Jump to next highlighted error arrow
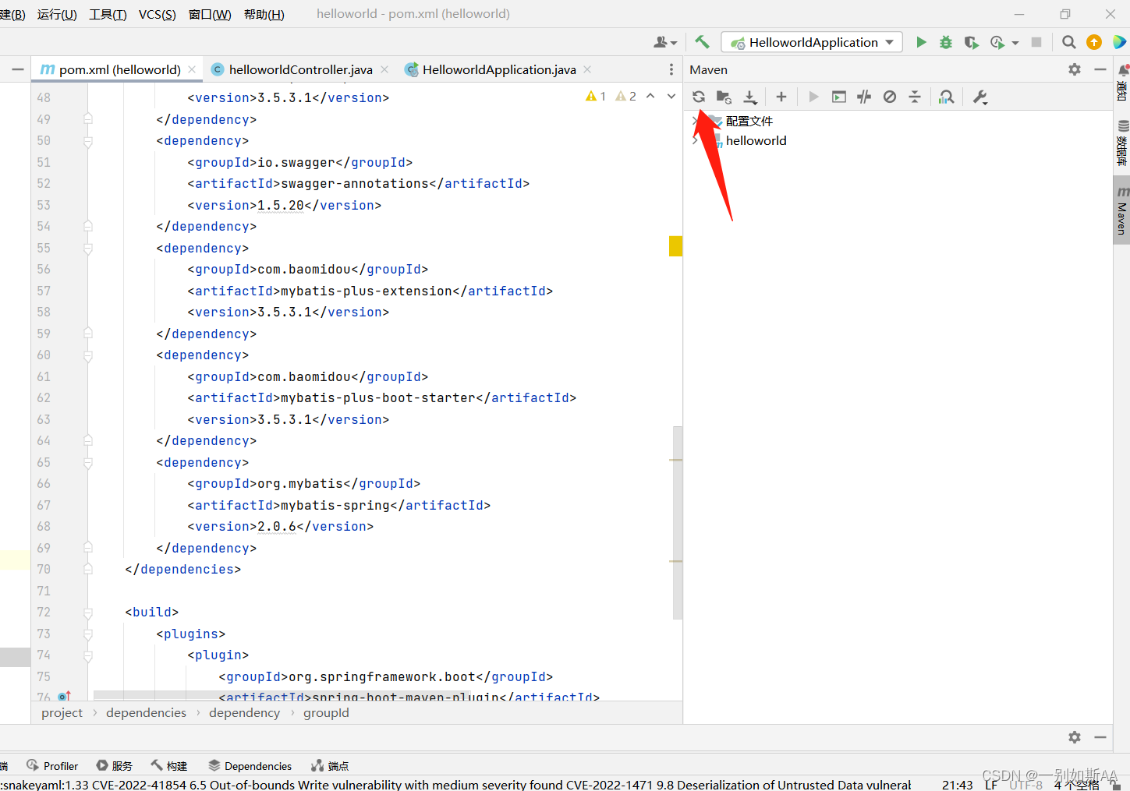The width and height of the screenshot is (1130, 791). pos(671,97)
